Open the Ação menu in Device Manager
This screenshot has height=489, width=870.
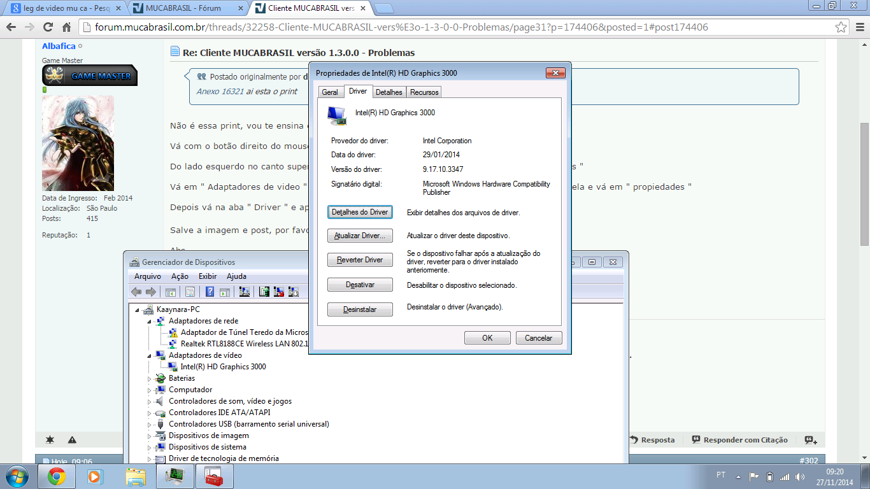coord(180,276)
